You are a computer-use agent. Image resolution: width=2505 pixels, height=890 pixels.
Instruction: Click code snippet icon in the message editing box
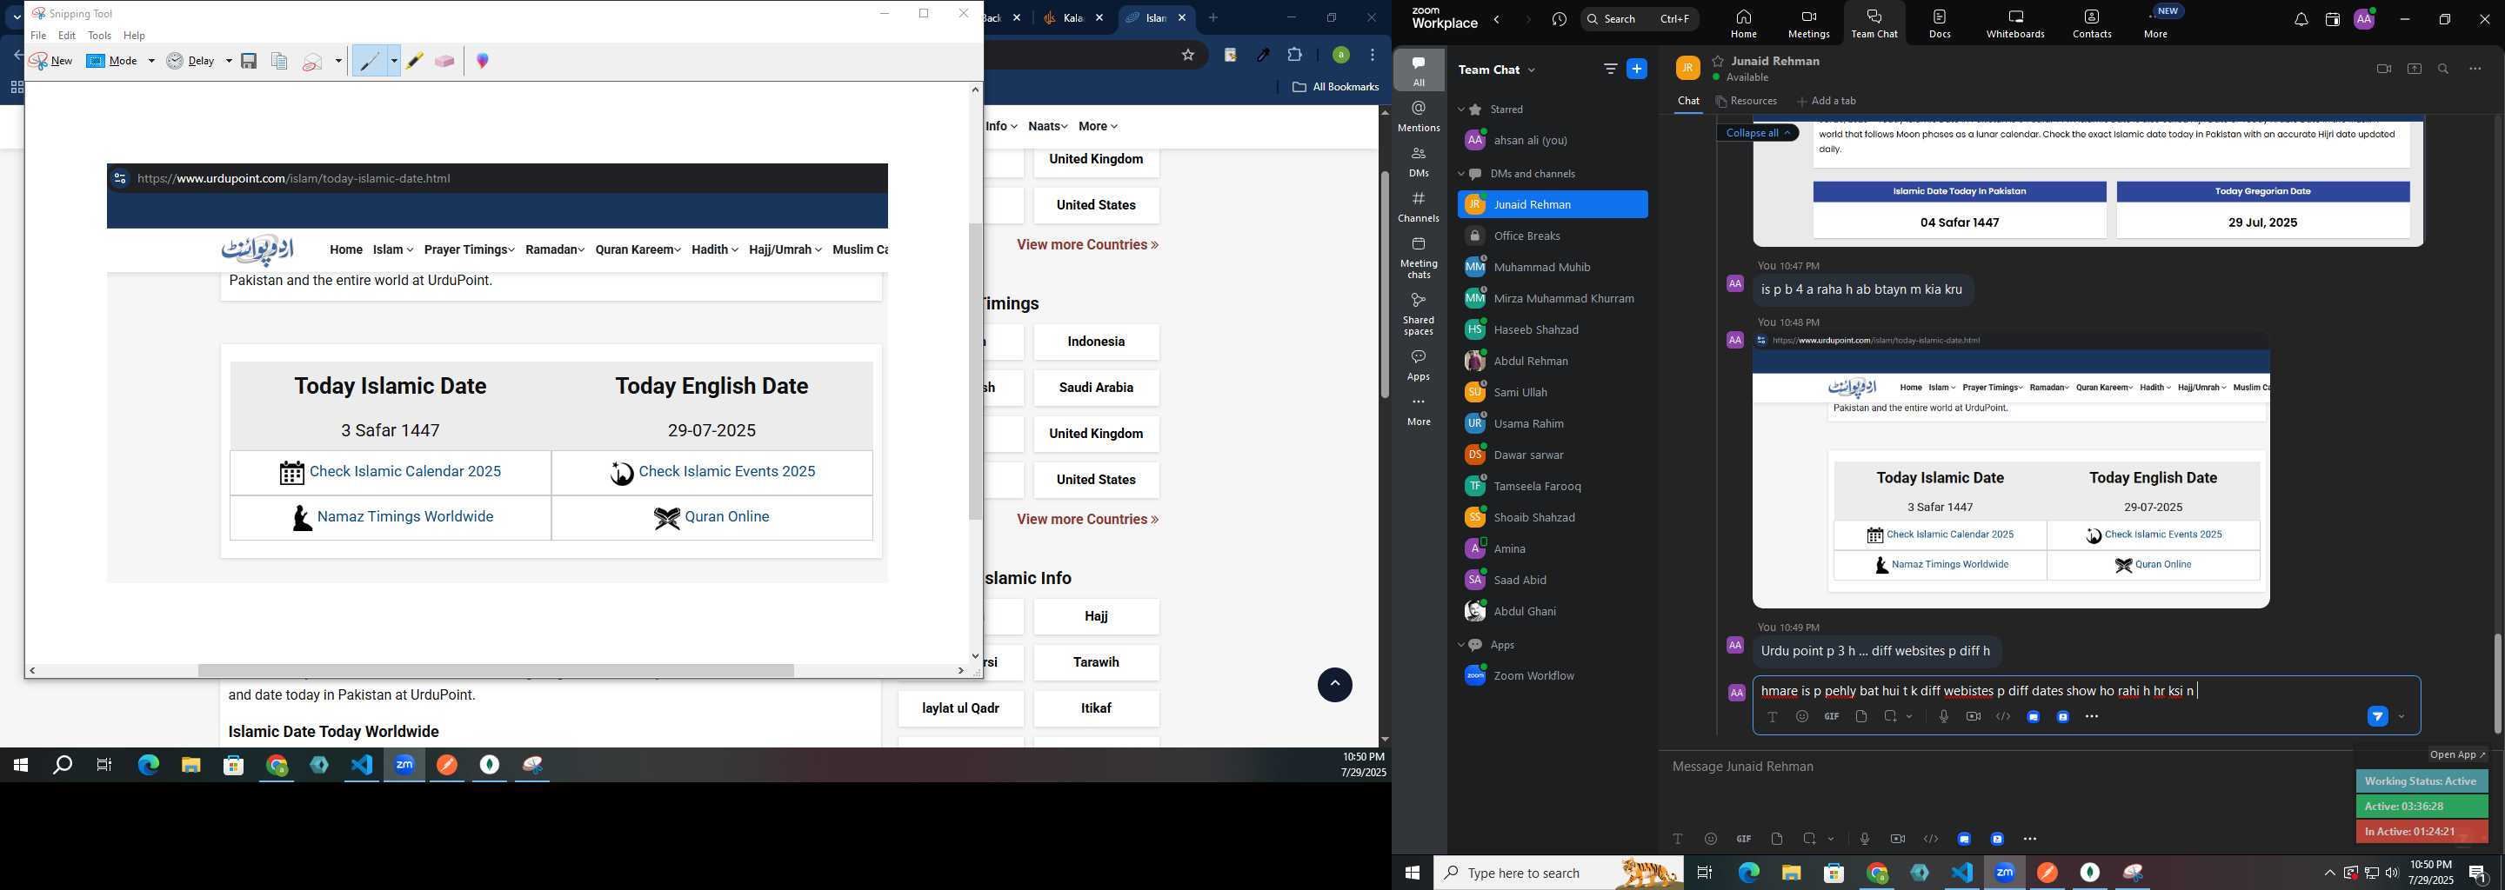coord(2003,717)
